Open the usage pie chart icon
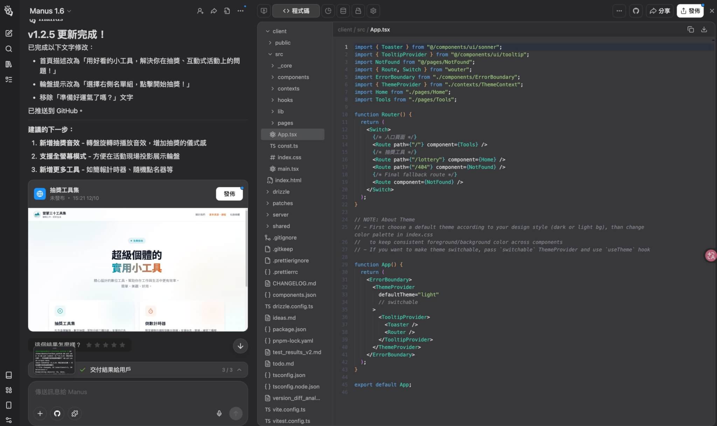This screenshot has height=426, width=717. [x=328, y=11]
